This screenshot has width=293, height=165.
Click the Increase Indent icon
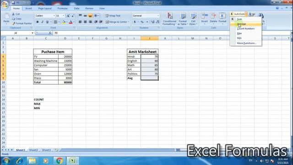101,22
